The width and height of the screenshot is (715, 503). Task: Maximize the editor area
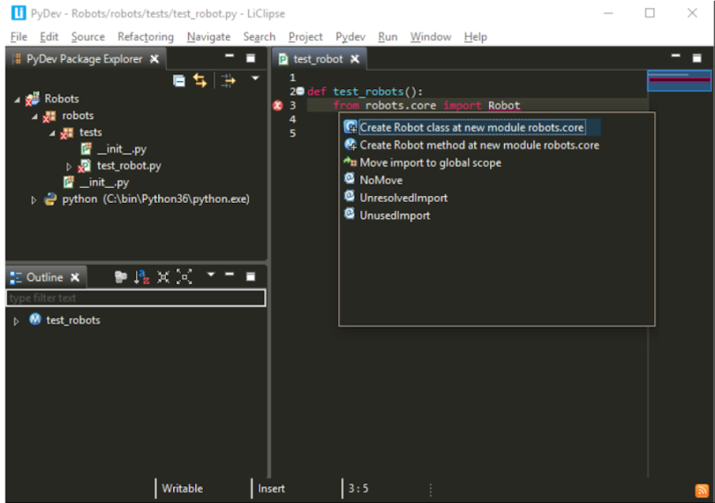tap(696, 58)
